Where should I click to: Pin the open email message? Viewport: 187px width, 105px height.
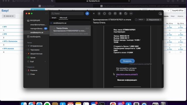[99, 14]
